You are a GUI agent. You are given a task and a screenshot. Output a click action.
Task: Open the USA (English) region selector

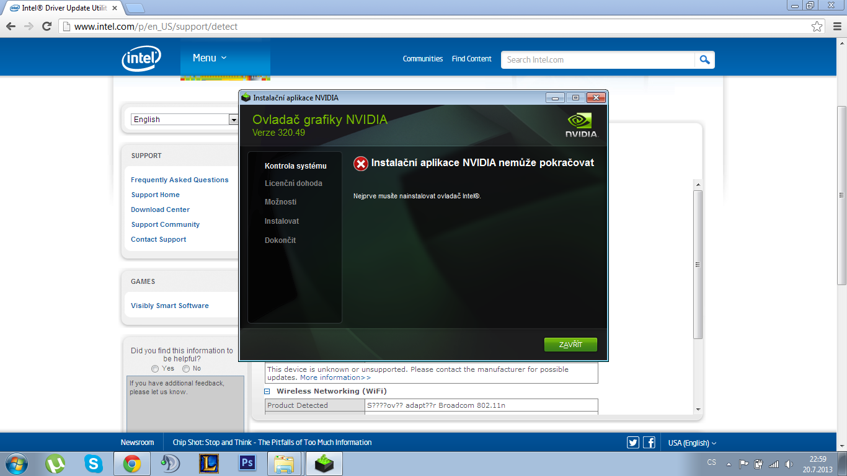[692, 443]
